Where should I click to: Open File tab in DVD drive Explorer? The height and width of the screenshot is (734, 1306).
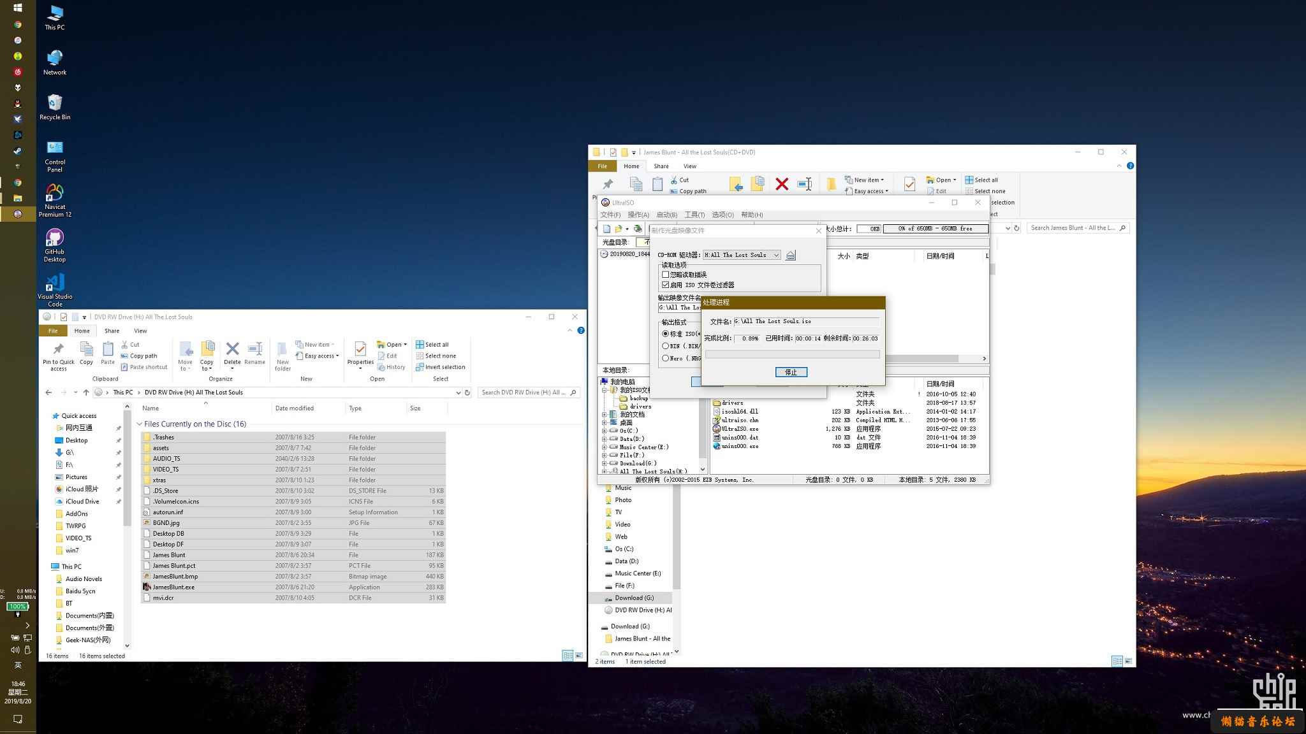click(x=53, y=331)
